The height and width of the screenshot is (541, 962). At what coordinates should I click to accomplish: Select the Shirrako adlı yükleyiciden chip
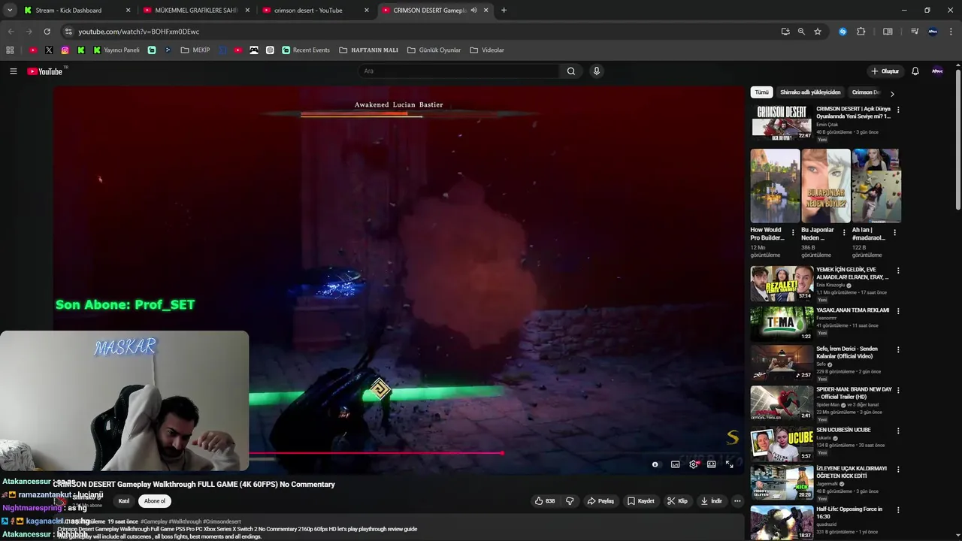click(810, 92)
